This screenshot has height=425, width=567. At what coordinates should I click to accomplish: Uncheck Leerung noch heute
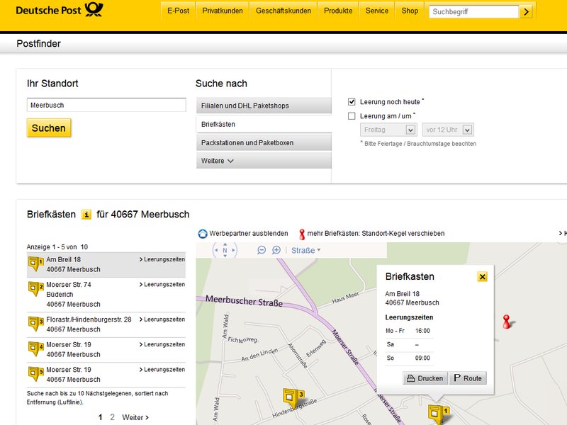tap(352, 102)
